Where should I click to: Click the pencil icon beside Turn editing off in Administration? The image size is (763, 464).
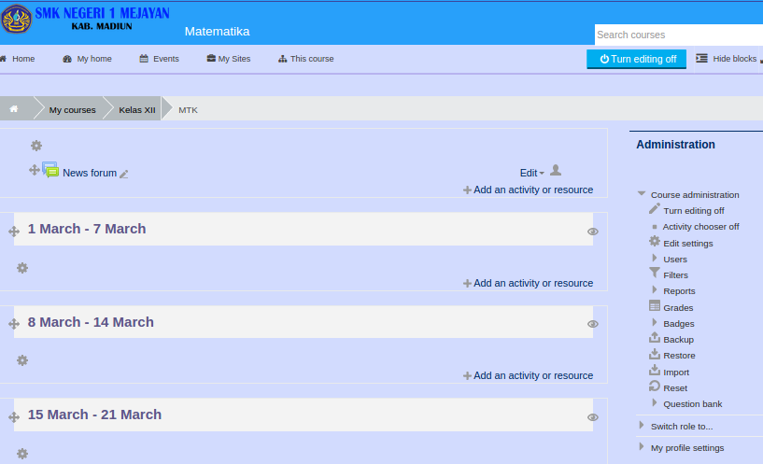pos(655,209)
